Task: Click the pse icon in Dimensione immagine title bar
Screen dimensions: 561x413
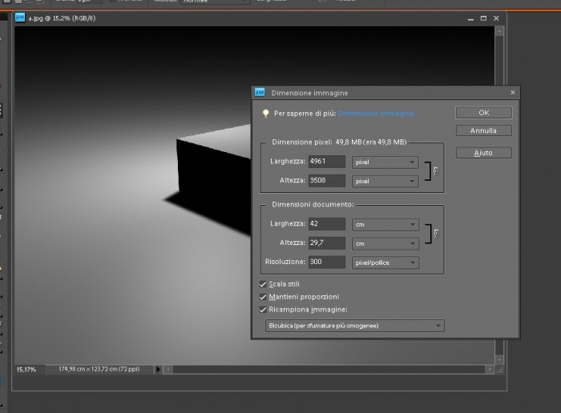Action: pyautogui.click(x=260, y=93)
